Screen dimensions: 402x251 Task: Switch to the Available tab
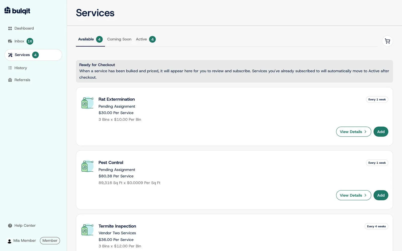[x=90, y=39]
